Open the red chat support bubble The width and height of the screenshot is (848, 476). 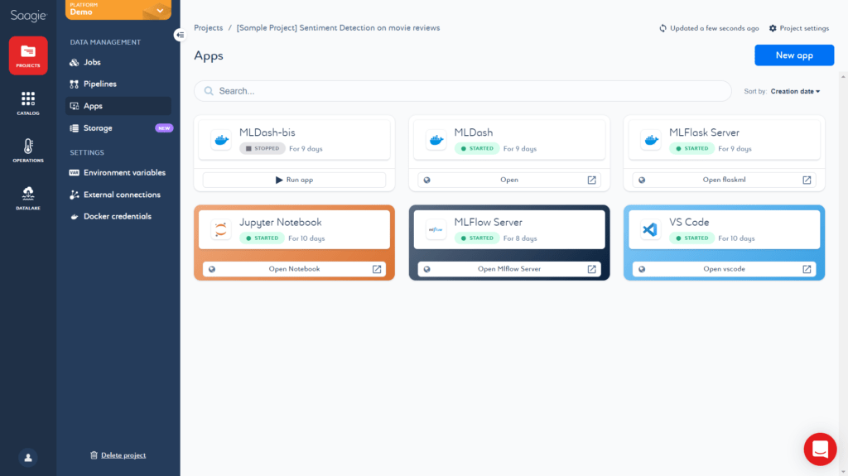pyautogui.click(x=820, y=449)
